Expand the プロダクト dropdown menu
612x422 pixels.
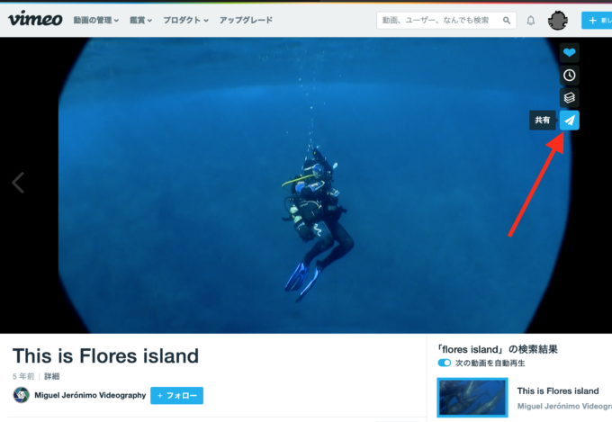coord(185,20)
